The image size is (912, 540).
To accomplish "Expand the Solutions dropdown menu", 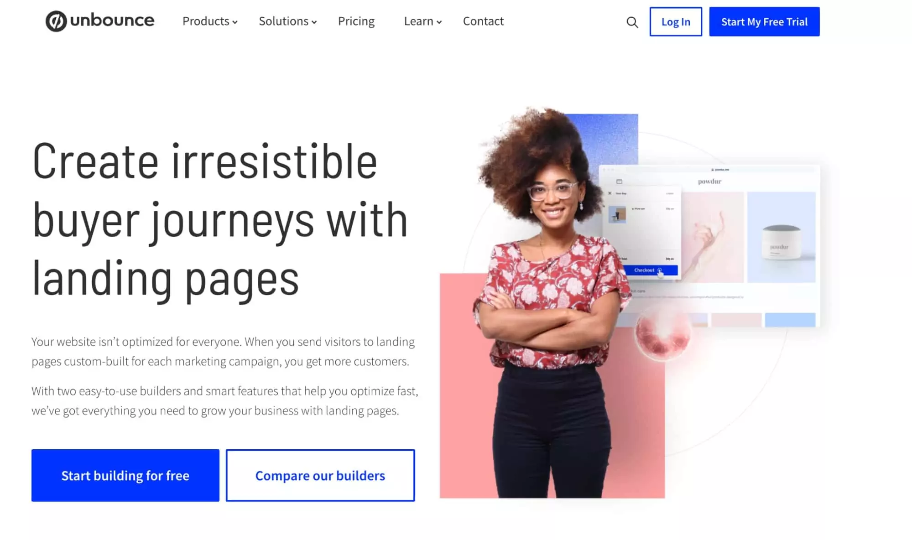I will coord(288,21).
